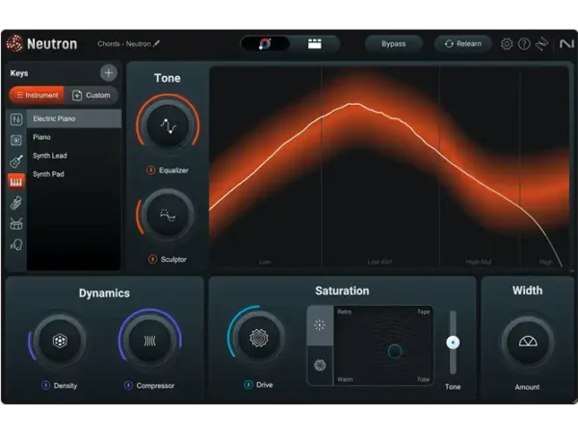Viewport: 578px width, 433px height.
Task: Click the inter-plugin arrows icon
Action: click(x=541, y=44)
